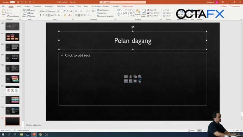Click in the Search box
This screenshot has height=137, width=243.
click(123, 2)
